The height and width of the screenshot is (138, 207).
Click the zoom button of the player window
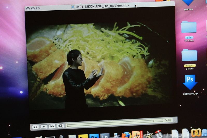38,8
